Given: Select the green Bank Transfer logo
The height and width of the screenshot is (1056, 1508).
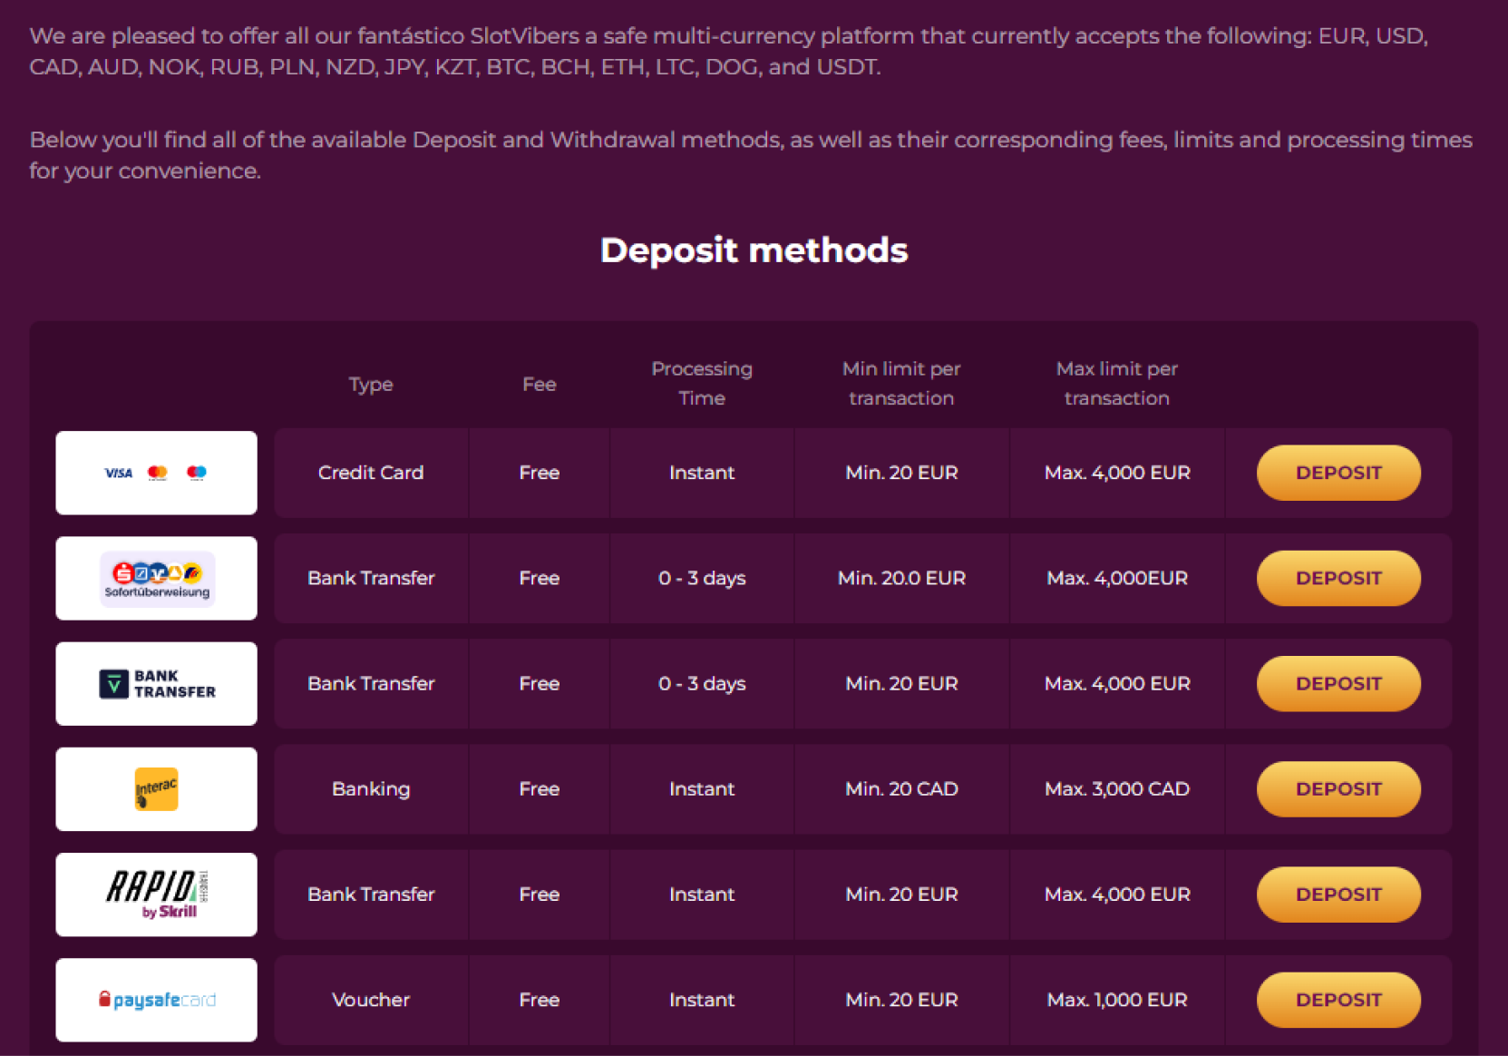Looking at the screenshot, I should point(156,683).
